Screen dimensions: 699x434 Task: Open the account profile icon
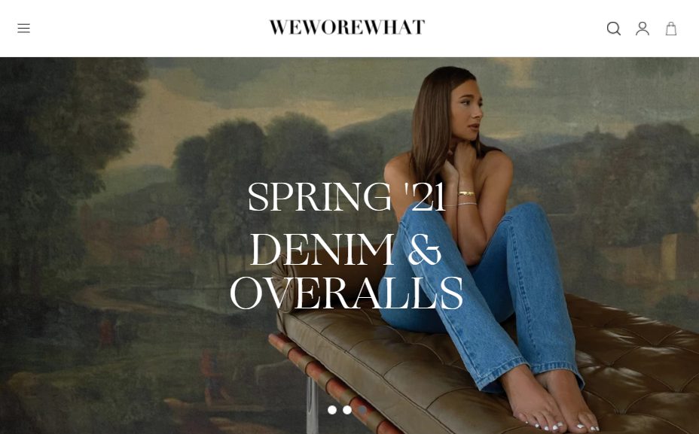(643, 29)
